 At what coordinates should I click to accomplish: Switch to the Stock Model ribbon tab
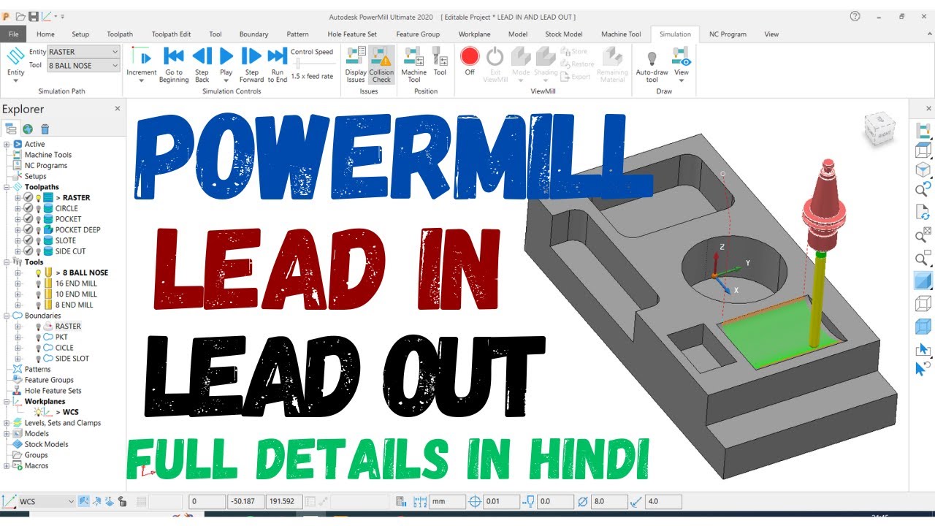pyautogui.click(x=563, y=34)
